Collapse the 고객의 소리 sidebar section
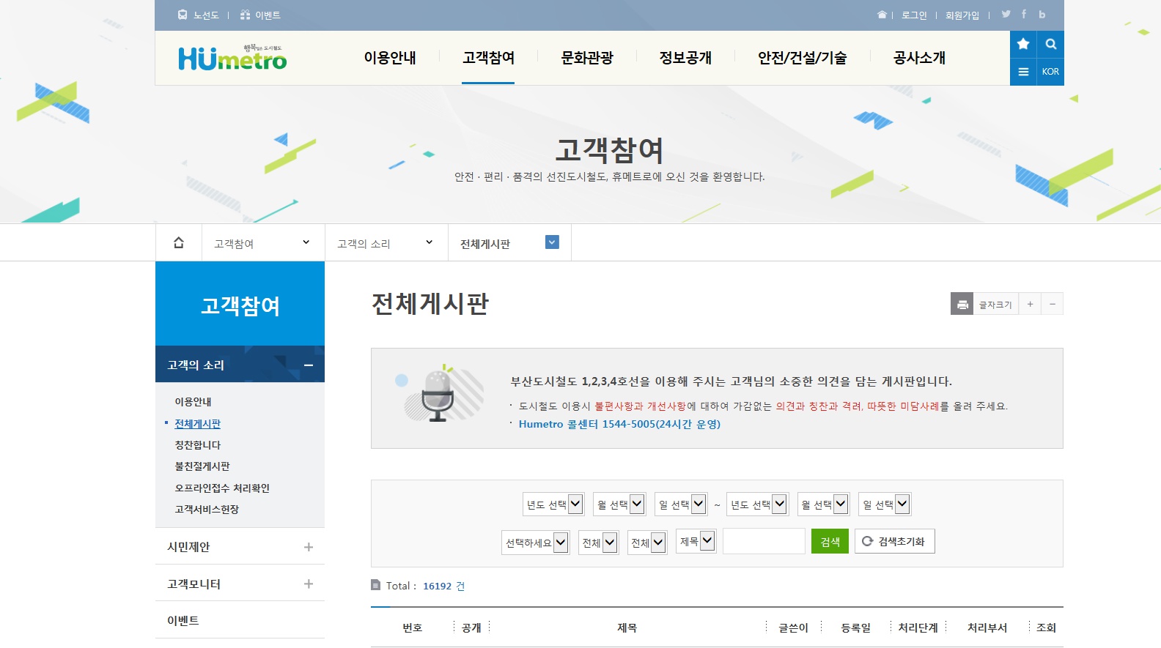 click(x=309, y=365)
